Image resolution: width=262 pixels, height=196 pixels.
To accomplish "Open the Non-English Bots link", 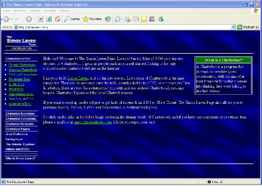I will click(x=21, y=99).
